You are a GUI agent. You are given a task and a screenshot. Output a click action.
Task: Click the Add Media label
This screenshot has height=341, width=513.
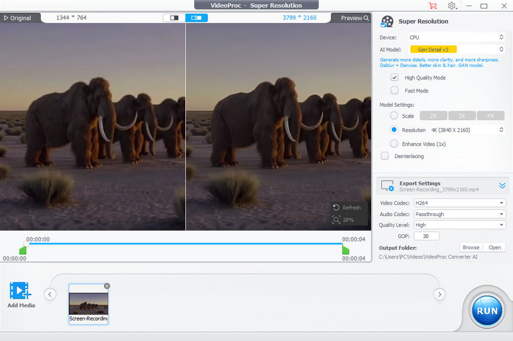point(21,305)
